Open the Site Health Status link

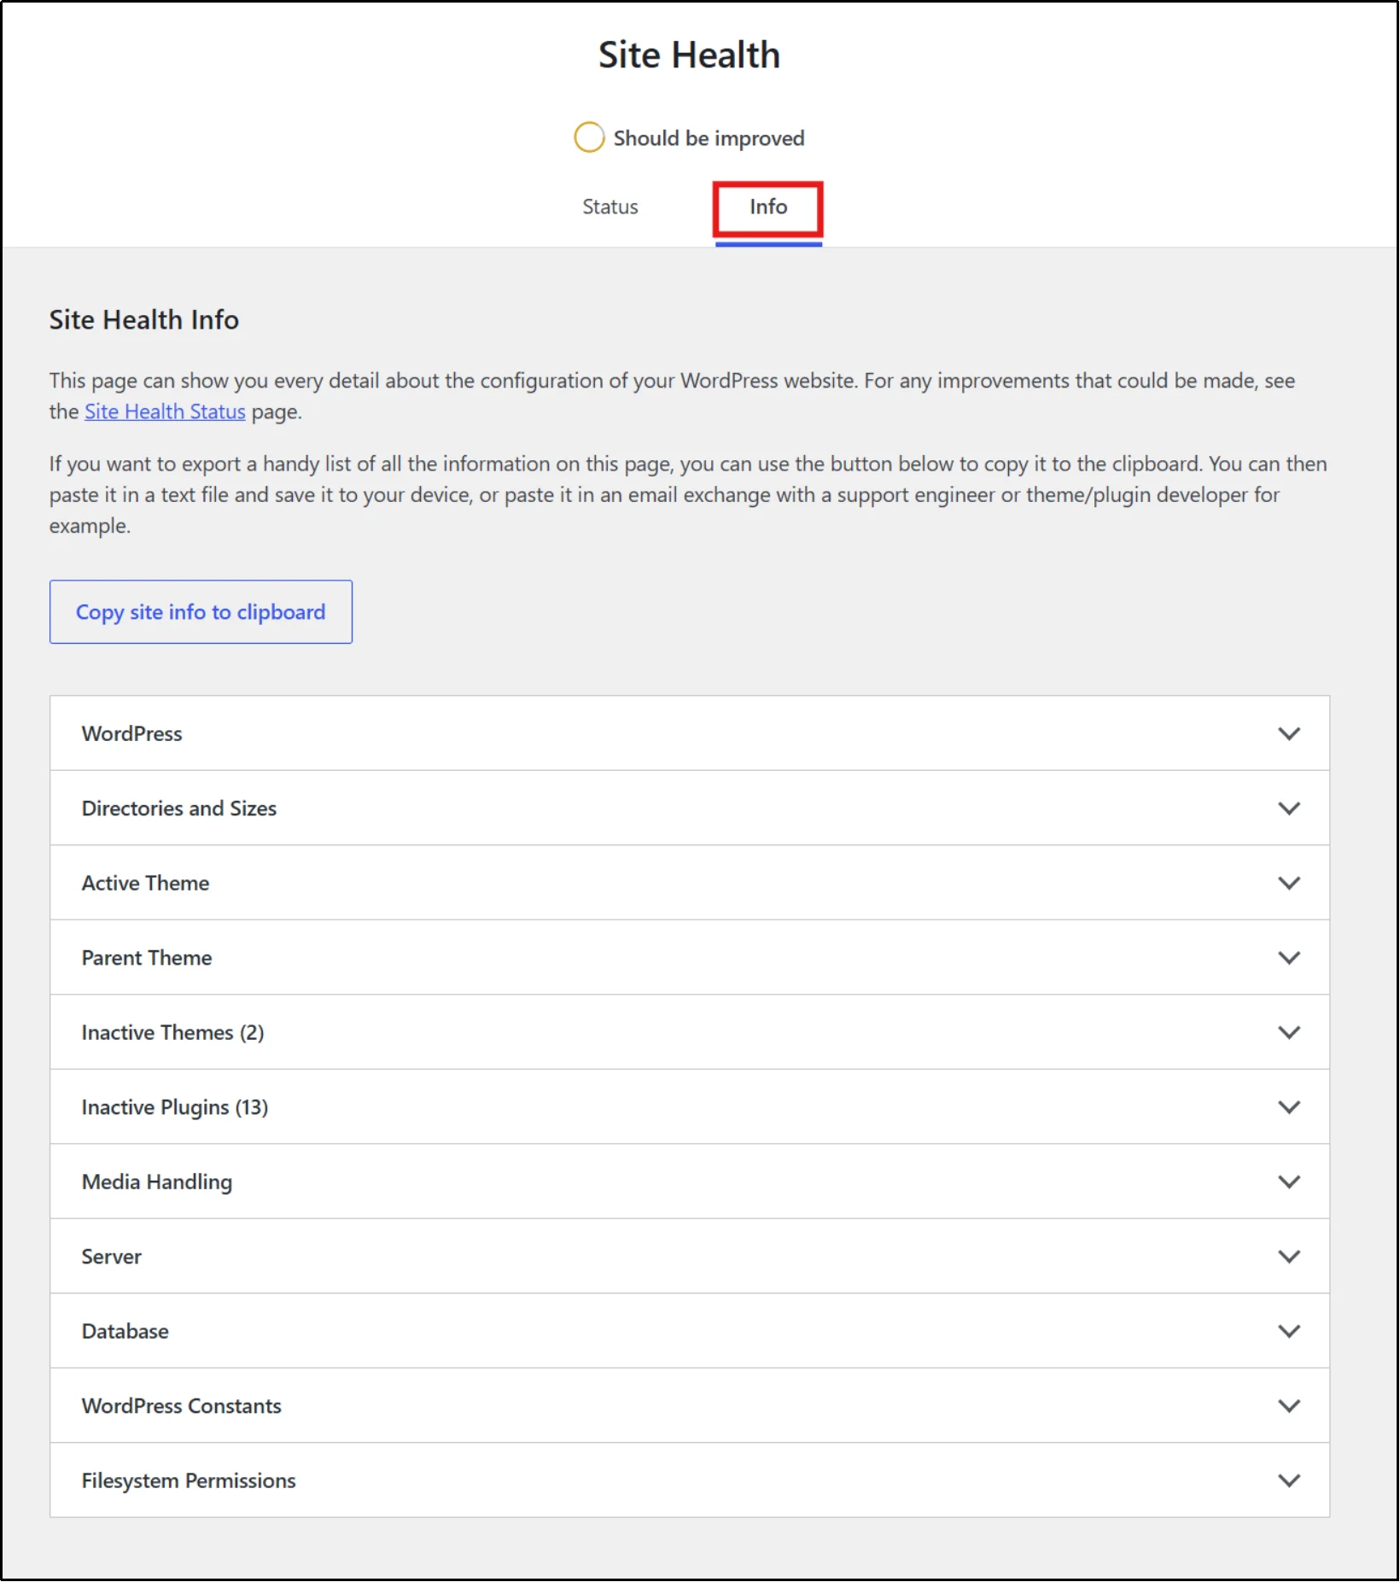coord(165,412)
